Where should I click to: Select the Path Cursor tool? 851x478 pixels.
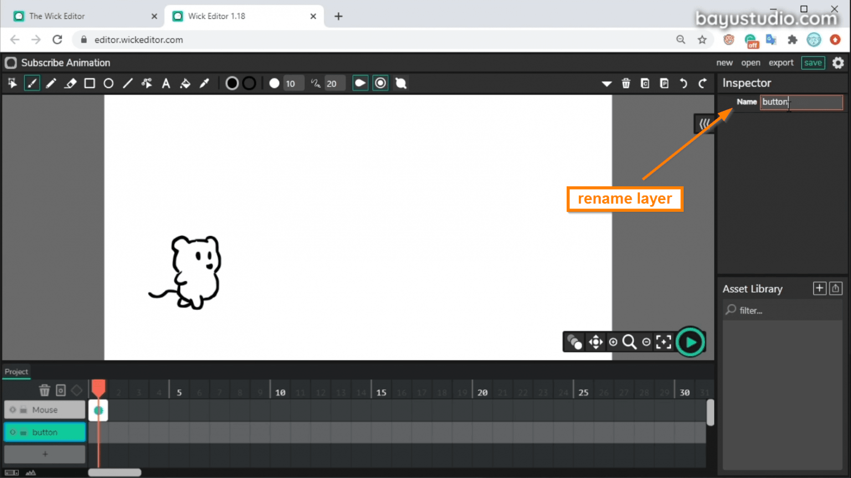point(147,83)
